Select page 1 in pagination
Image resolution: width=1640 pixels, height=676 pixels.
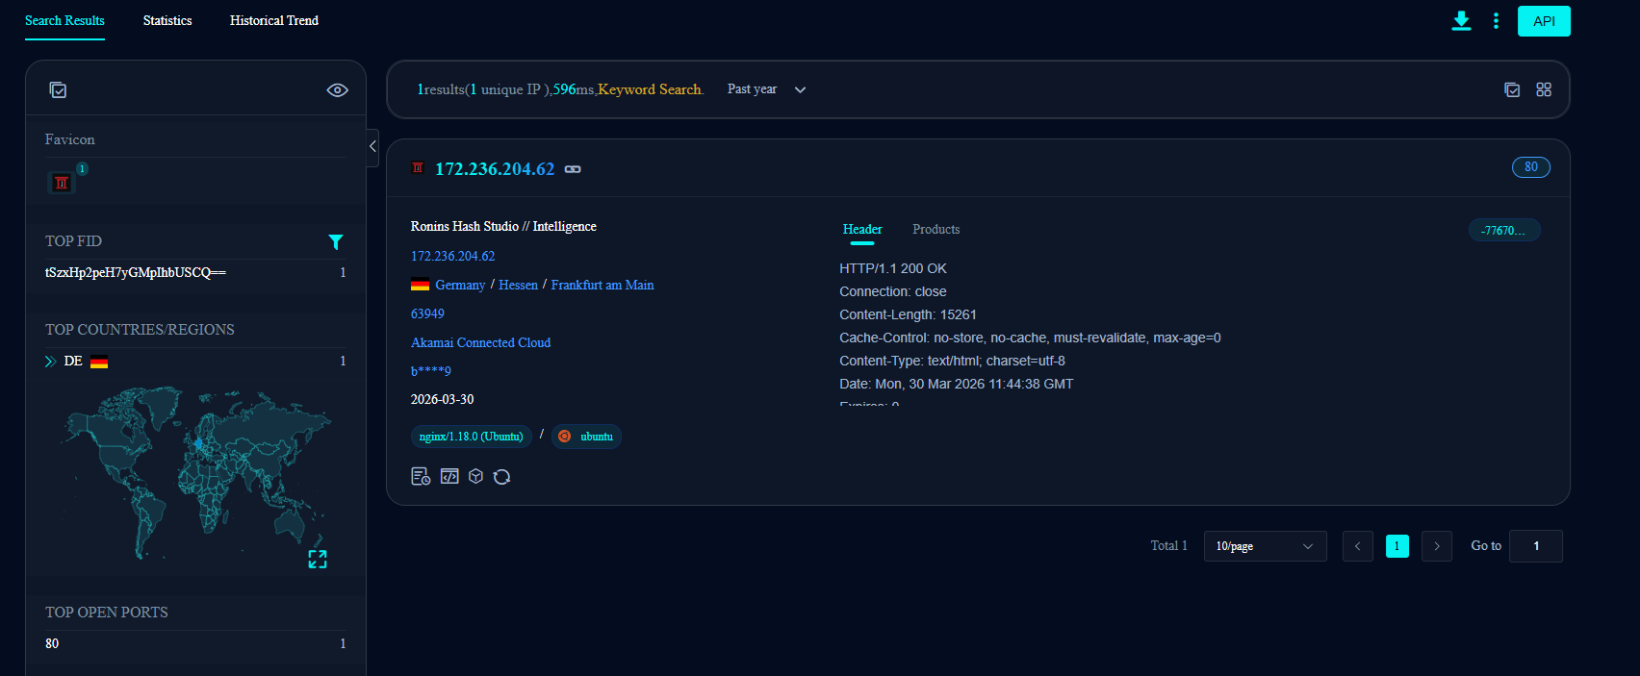[1397, 546]
